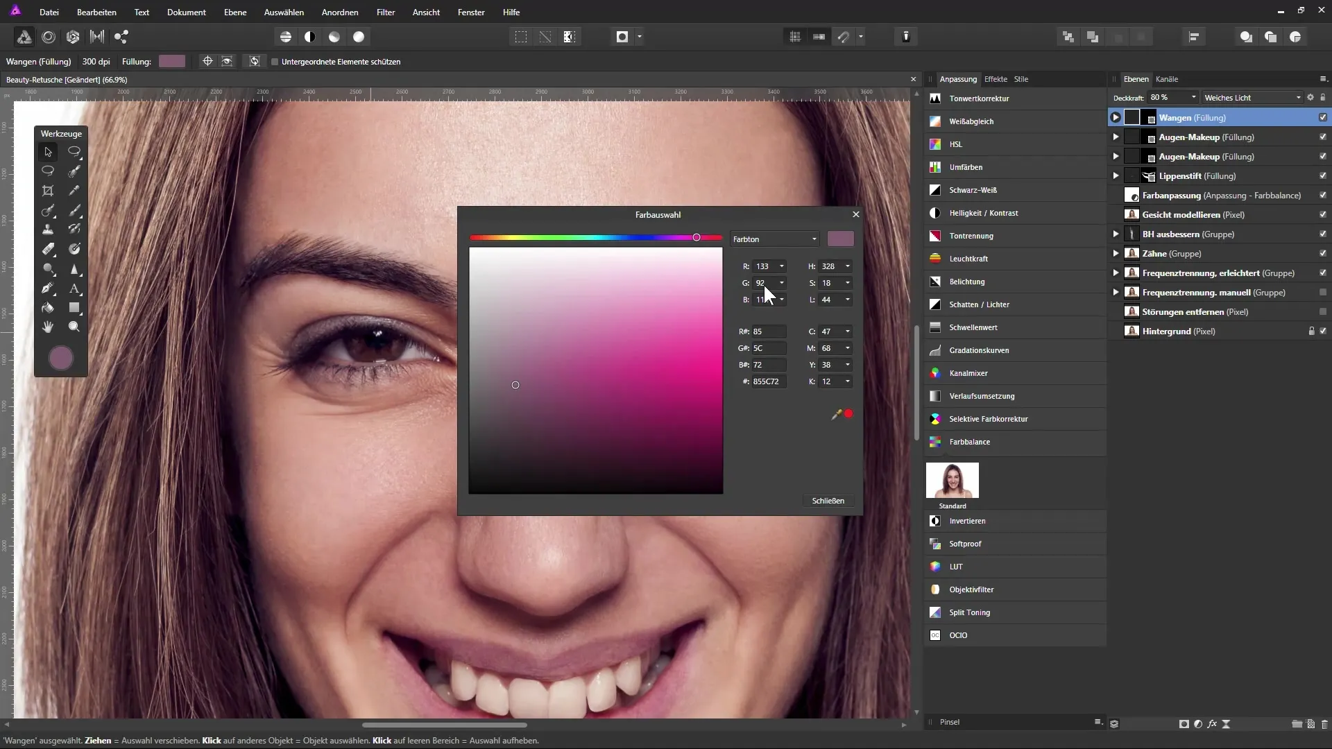Add a Selektive Farbkorrektur adjustment
1332x749 pixels.
pos(1016,419)
